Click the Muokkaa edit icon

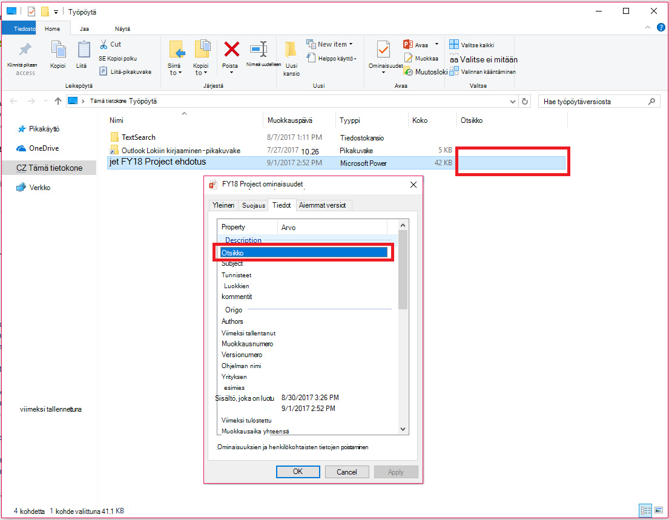(408, 58)
